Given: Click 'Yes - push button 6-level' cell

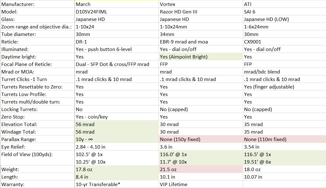Looking at the screenshot, I should (117, 49).
